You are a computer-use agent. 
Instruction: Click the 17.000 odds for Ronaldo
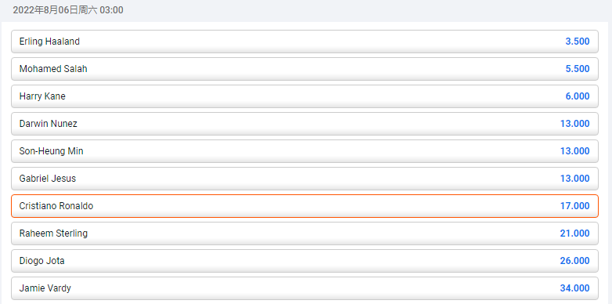575,206
